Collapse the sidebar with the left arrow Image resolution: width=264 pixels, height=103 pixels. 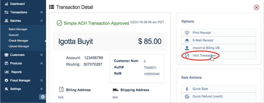pyautogui.click(x=43, y=97)
